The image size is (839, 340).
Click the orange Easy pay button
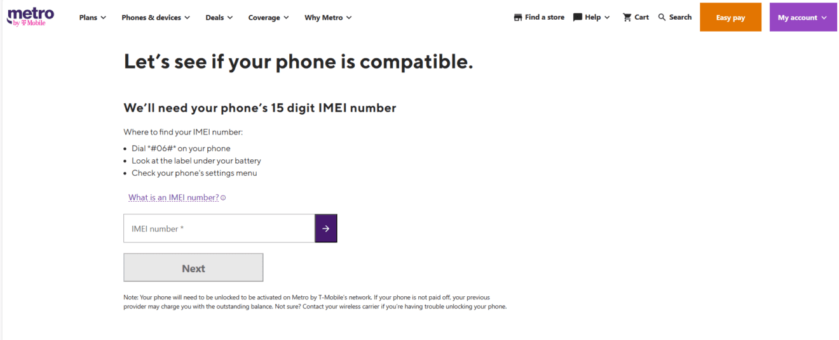tap(730, 18)
